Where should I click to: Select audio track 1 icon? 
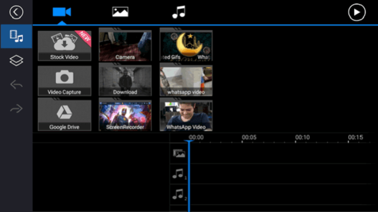pos(179,174)
